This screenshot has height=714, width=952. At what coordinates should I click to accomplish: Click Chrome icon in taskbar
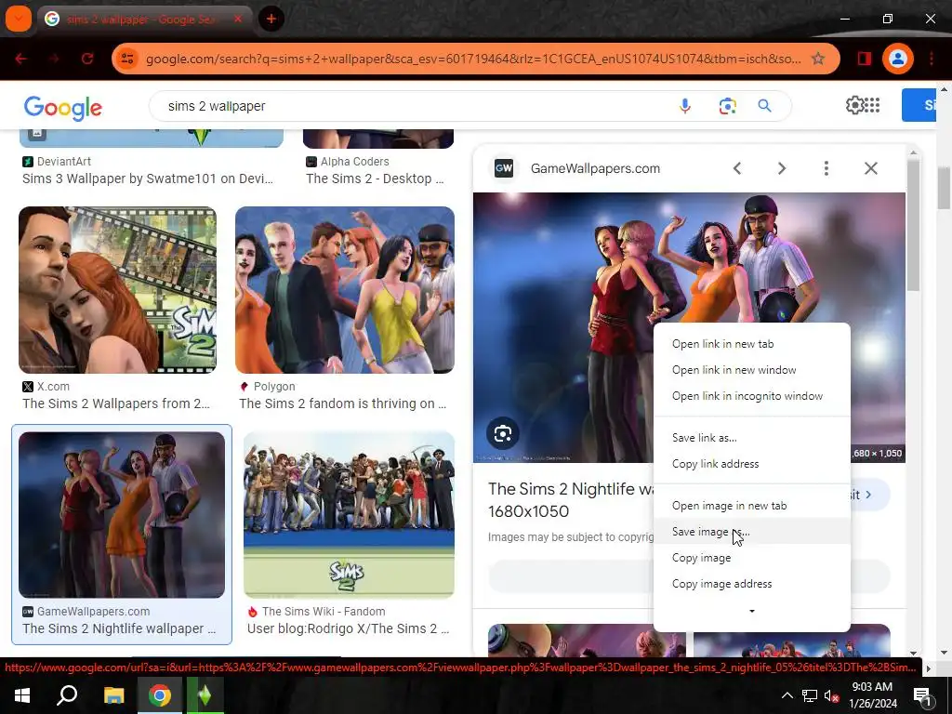pyautogui.click(x=159, y=695)
